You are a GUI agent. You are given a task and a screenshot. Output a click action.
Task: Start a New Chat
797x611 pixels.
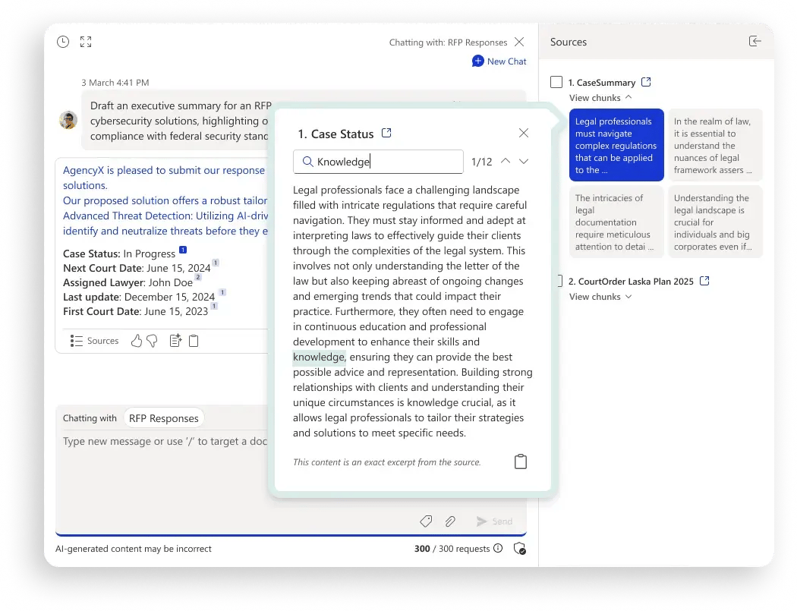point(499,61)
